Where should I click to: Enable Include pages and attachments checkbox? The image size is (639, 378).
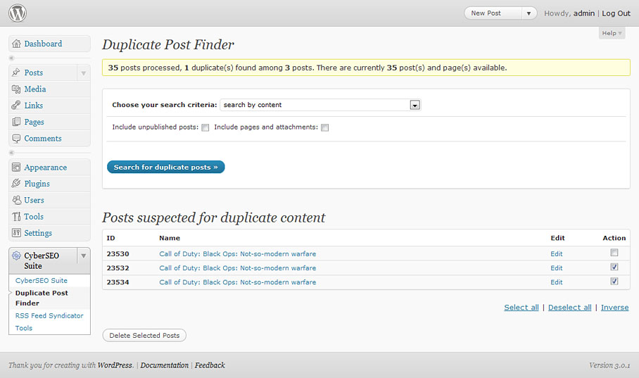click(325, 127)
